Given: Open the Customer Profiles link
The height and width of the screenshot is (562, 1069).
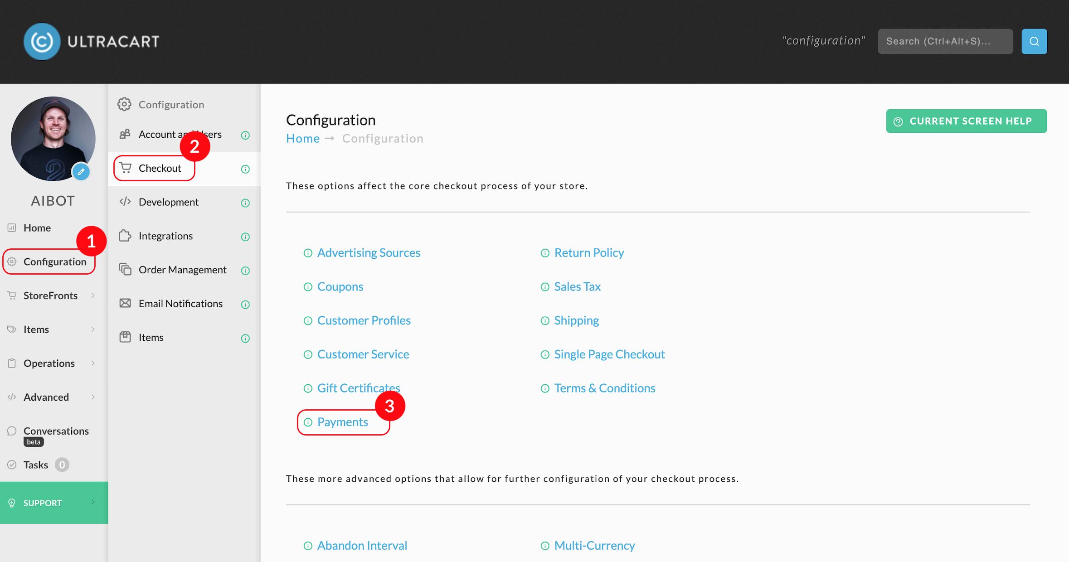Looking at the screenshot, I should 364,320.
